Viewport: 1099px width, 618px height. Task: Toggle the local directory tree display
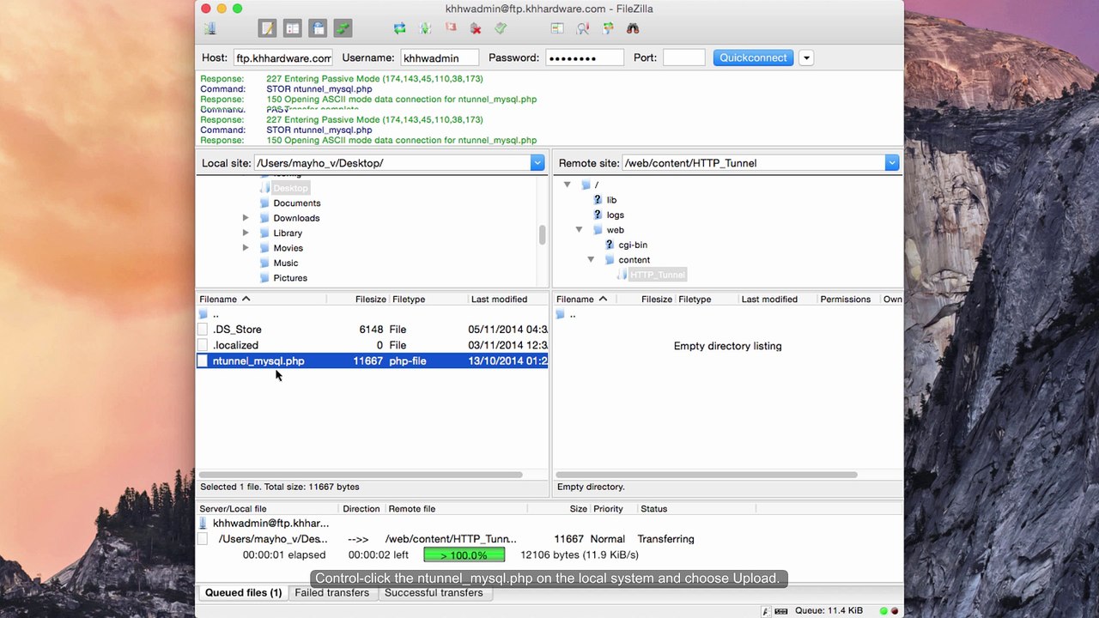(x=293, y=28)
